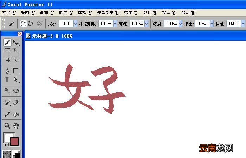Click the brush icon in property bar

click(x=11, y=24)
